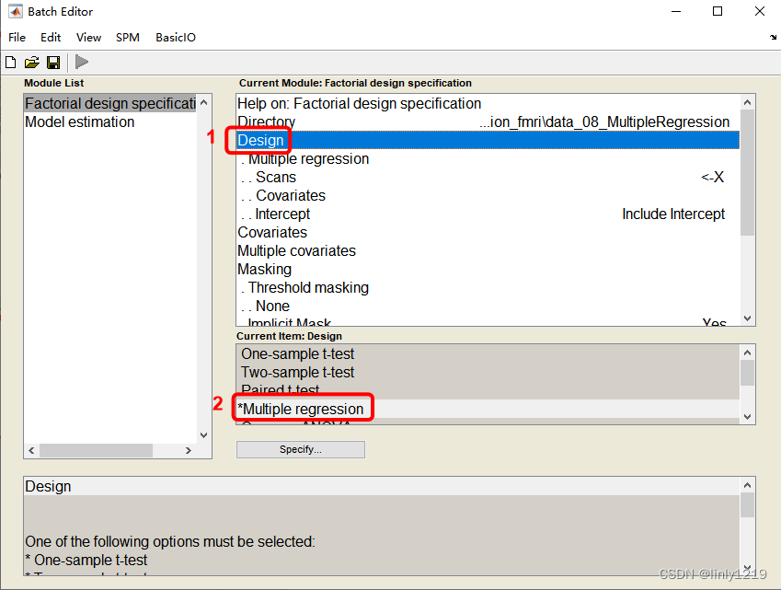Open the SPM menu
The width and height of the screenshot is (781, 590).
pos(127,38)
